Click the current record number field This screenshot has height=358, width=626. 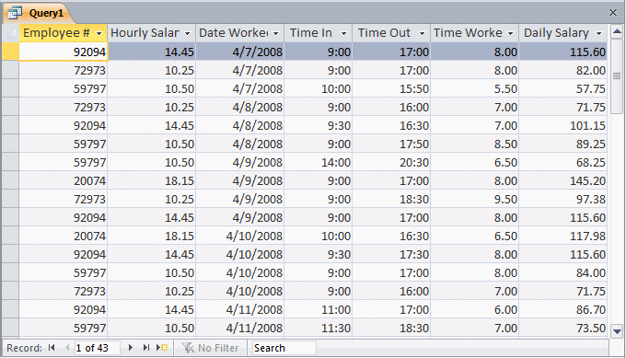[x=97, y=348]
